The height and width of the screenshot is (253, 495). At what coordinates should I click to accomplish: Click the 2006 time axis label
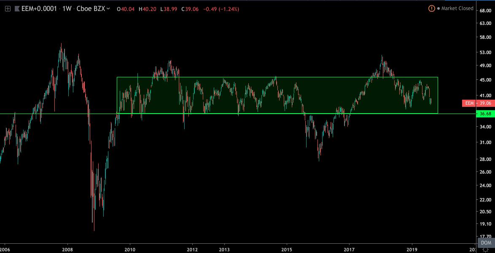coord(5,250)
